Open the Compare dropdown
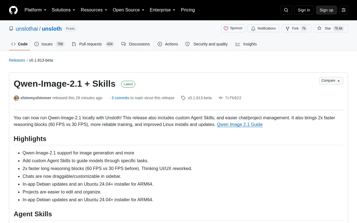This screenshot has height=223, width=357. click(x=331, y=81)
